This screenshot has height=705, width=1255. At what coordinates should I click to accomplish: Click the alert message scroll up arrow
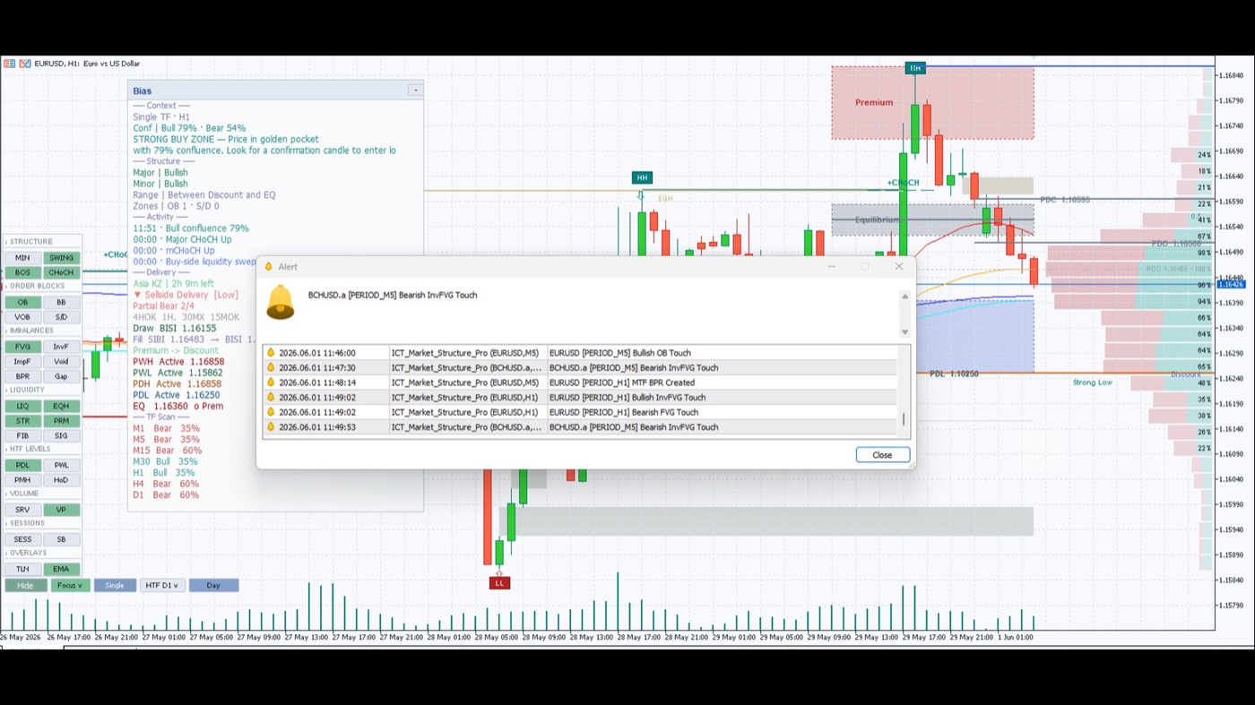pos(904,297)
